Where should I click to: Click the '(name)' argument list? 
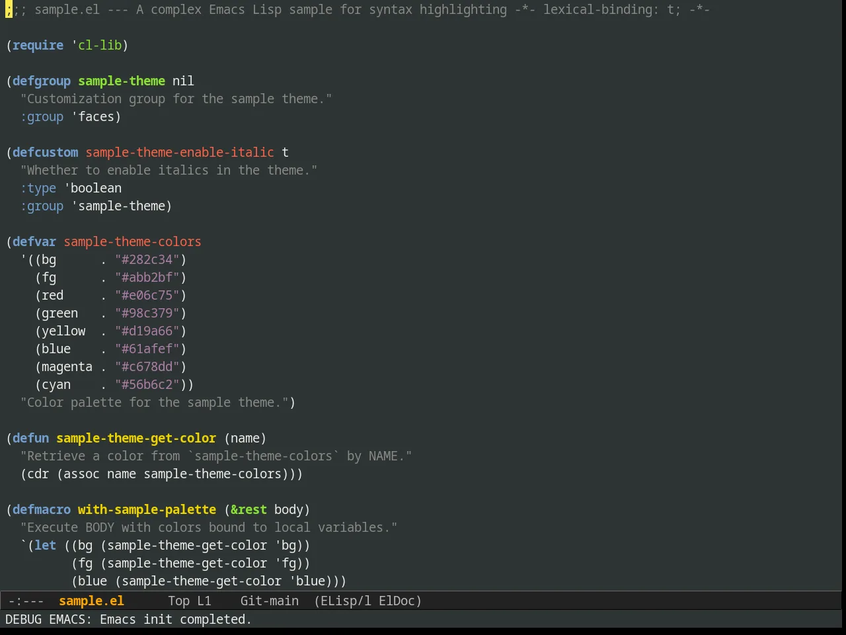point(245,438)
